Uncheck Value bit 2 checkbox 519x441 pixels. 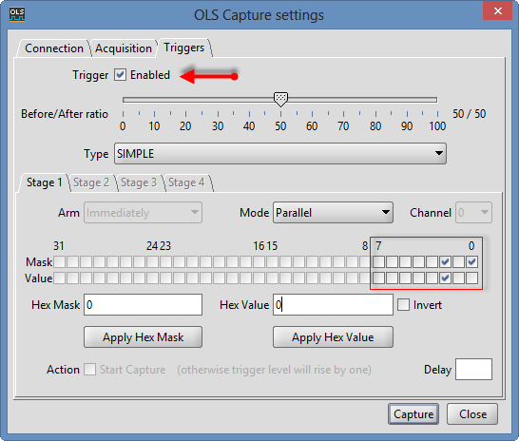pos(445,278)
